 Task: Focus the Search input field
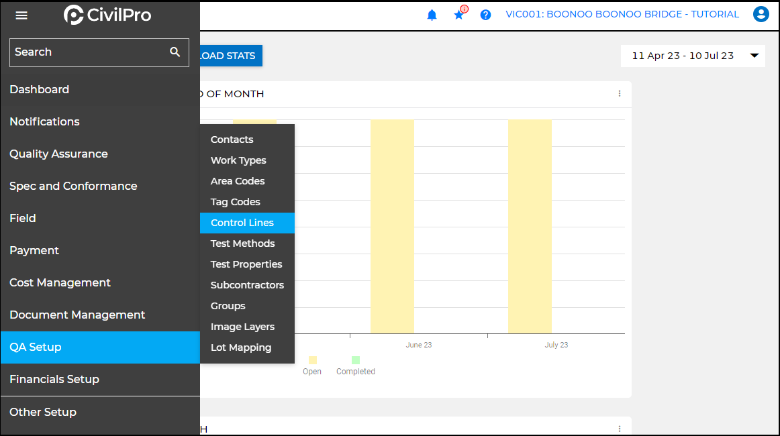99,52
